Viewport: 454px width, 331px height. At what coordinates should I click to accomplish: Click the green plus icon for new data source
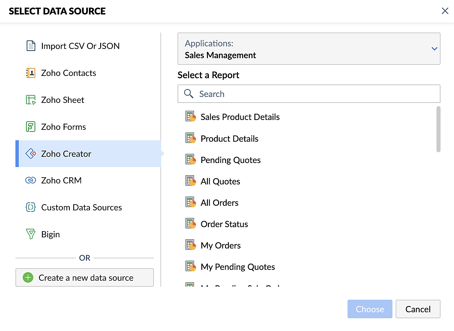tap(28, 277)
